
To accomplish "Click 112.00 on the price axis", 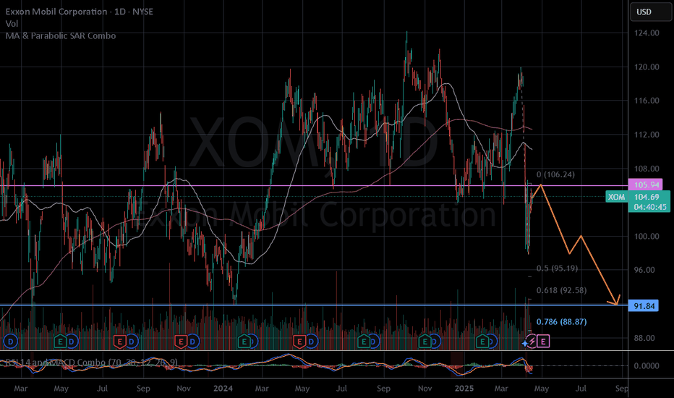I will [x=647, y=135].
